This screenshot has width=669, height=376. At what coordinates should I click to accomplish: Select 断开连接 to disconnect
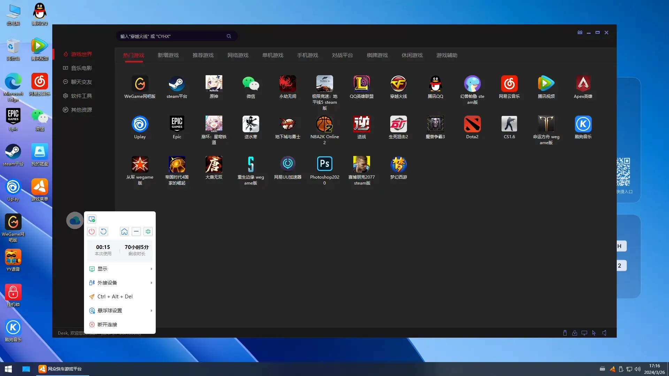point(120,324)
